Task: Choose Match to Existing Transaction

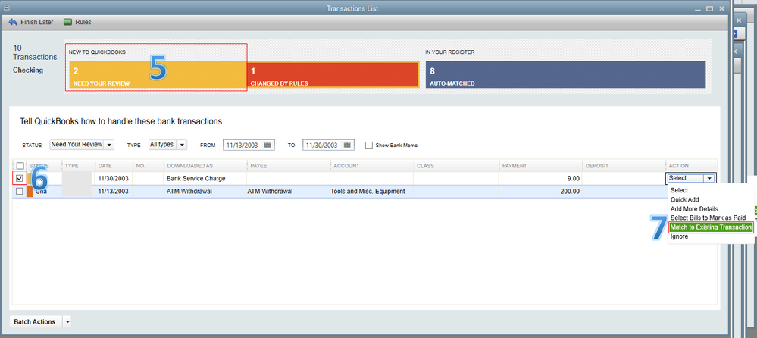Action: (711, 227)
